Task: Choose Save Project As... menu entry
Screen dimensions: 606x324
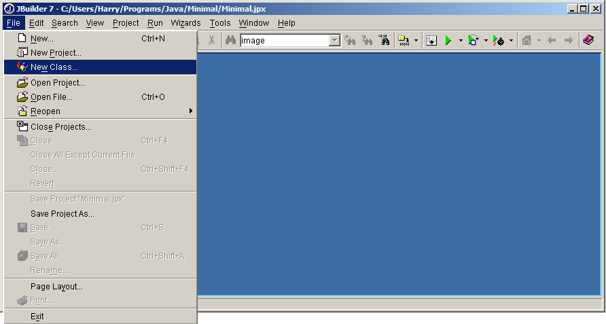Action: [x=100, y=214]
